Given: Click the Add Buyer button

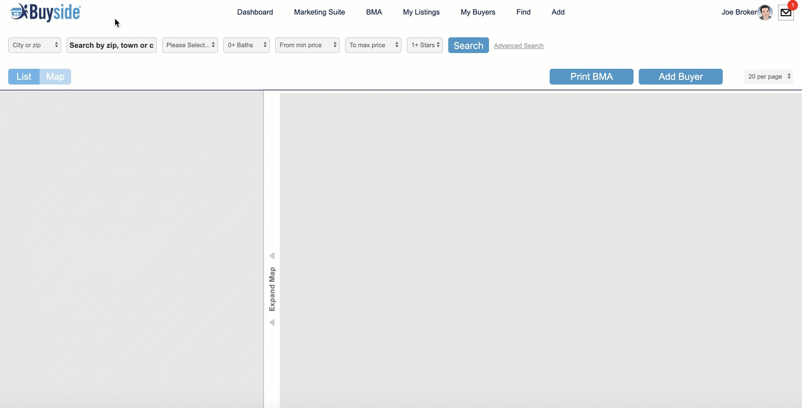Looking at the screenshot, I should (x=681, y=77).
